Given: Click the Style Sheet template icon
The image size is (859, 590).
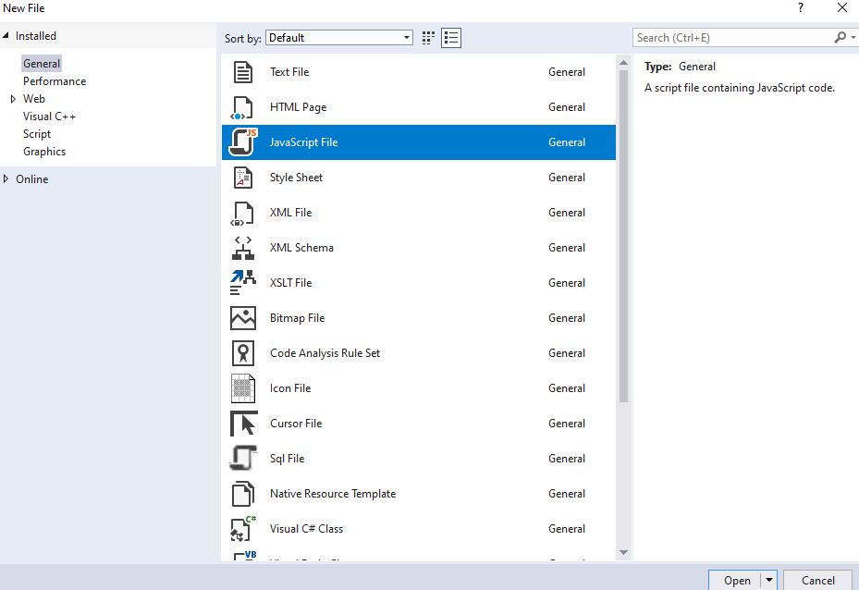Looking at the screenshot, I should 242,178.
